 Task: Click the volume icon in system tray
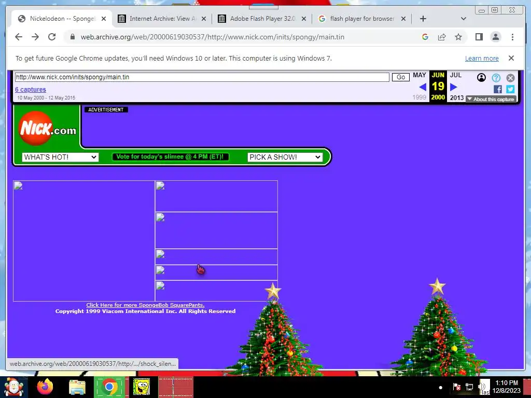coord(482,387)
